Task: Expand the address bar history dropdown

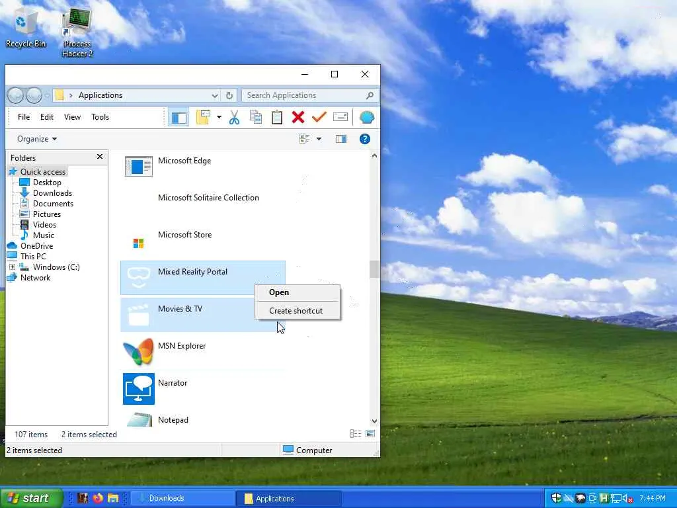Action: pos(214,95)
